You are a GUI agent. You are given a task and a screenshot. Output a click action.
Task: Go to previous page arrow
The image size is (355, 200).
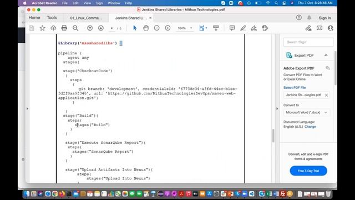pyautogui.click(x=90, y=28)
